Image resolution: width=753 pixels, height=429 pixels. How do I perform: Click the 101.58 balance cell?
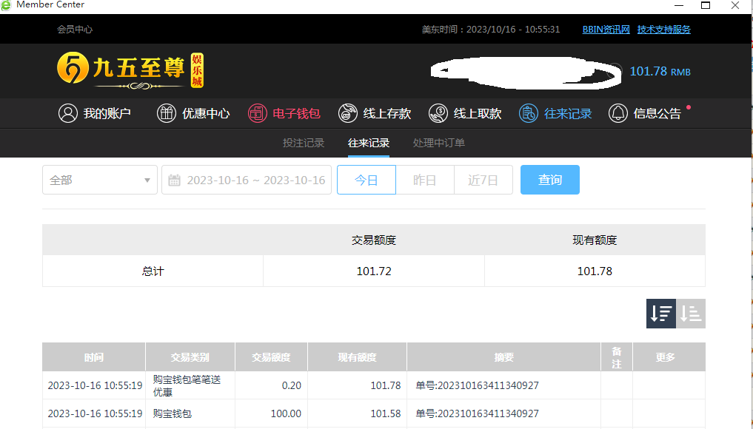pos(357,413)
